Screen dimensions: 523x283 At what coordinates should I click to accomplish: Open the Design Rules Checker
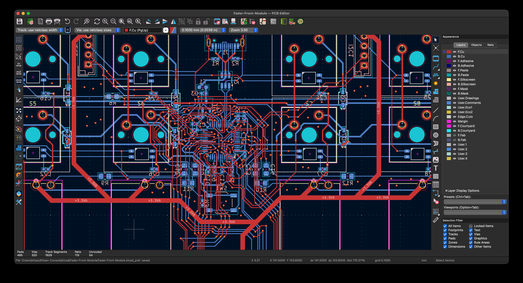coord(252,22)
